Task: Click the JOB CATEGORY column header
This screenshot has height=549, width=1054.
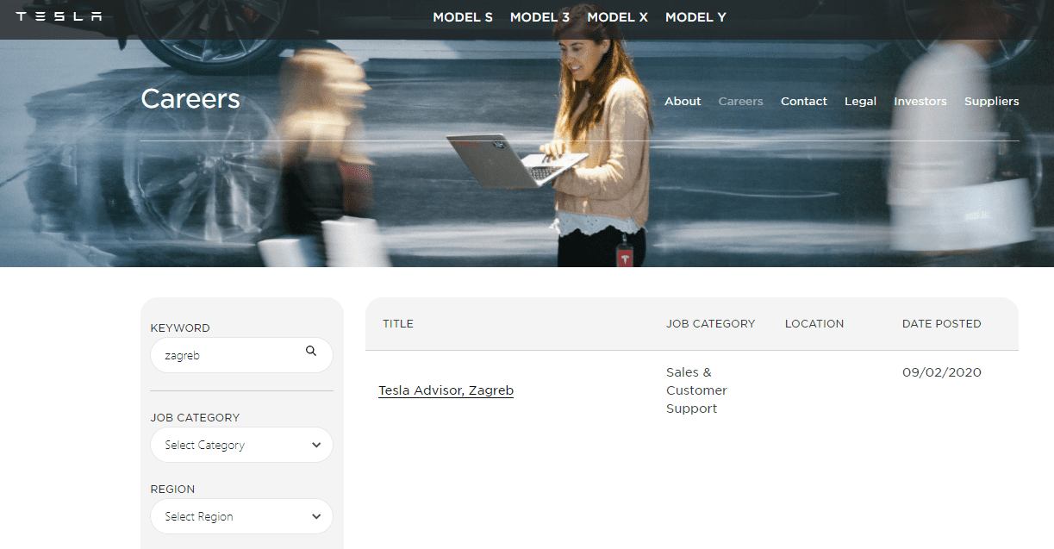Action: point(710,324)
